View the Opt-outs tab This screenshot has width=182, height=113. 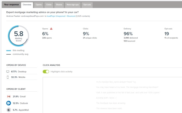pos(87,5)
